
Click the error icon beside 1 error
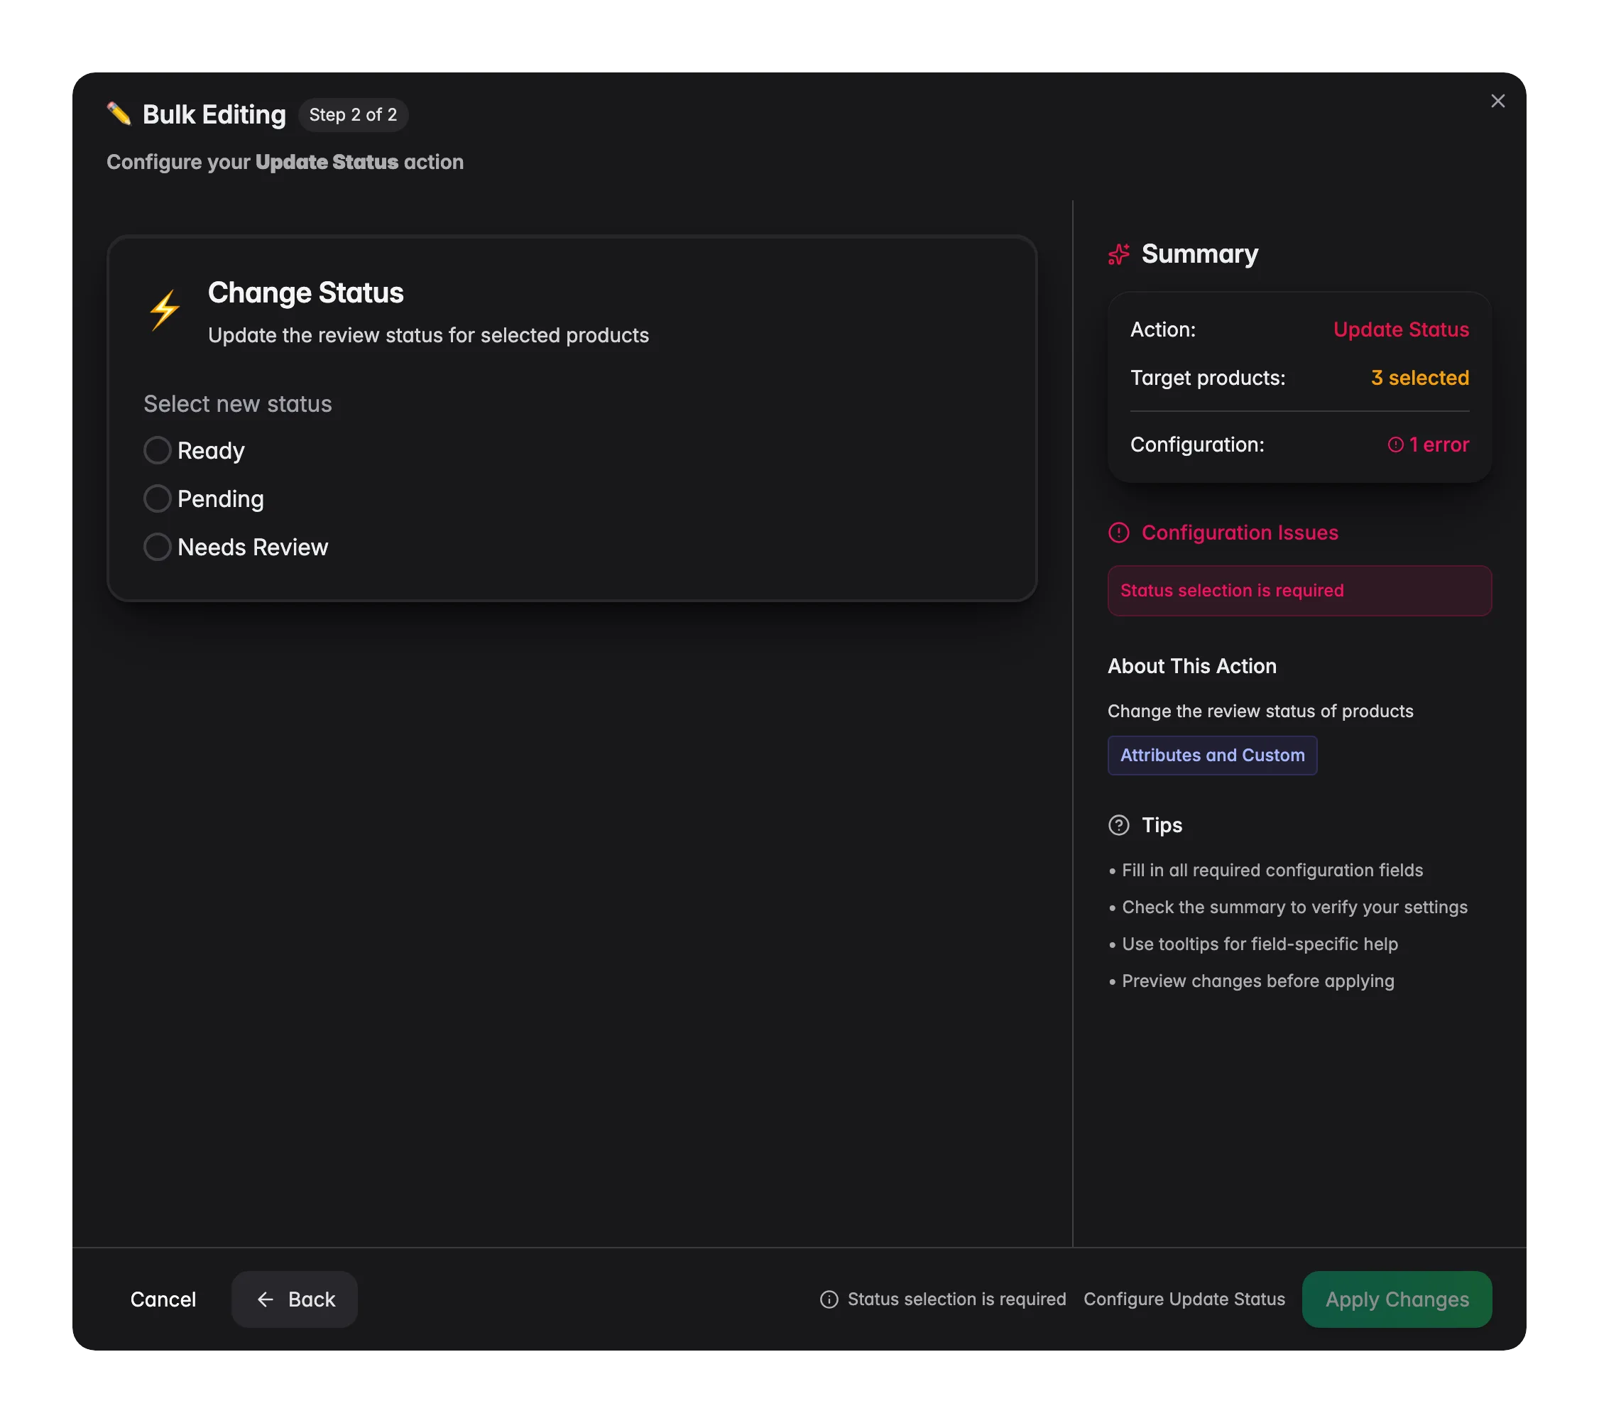[1396, 445]
